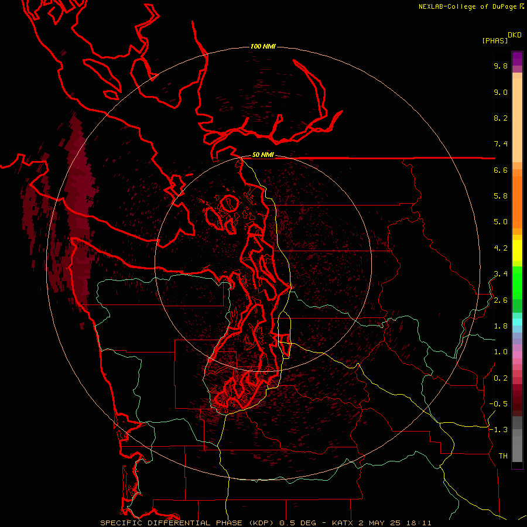Click the 9.8 value on the color scale
Viewport: 527px width, 527px height.
pos(501,66)
